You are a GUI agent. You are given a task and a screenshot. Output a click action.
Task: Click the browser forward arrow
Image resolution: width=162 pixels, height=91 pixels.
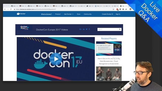pos(8,9)
